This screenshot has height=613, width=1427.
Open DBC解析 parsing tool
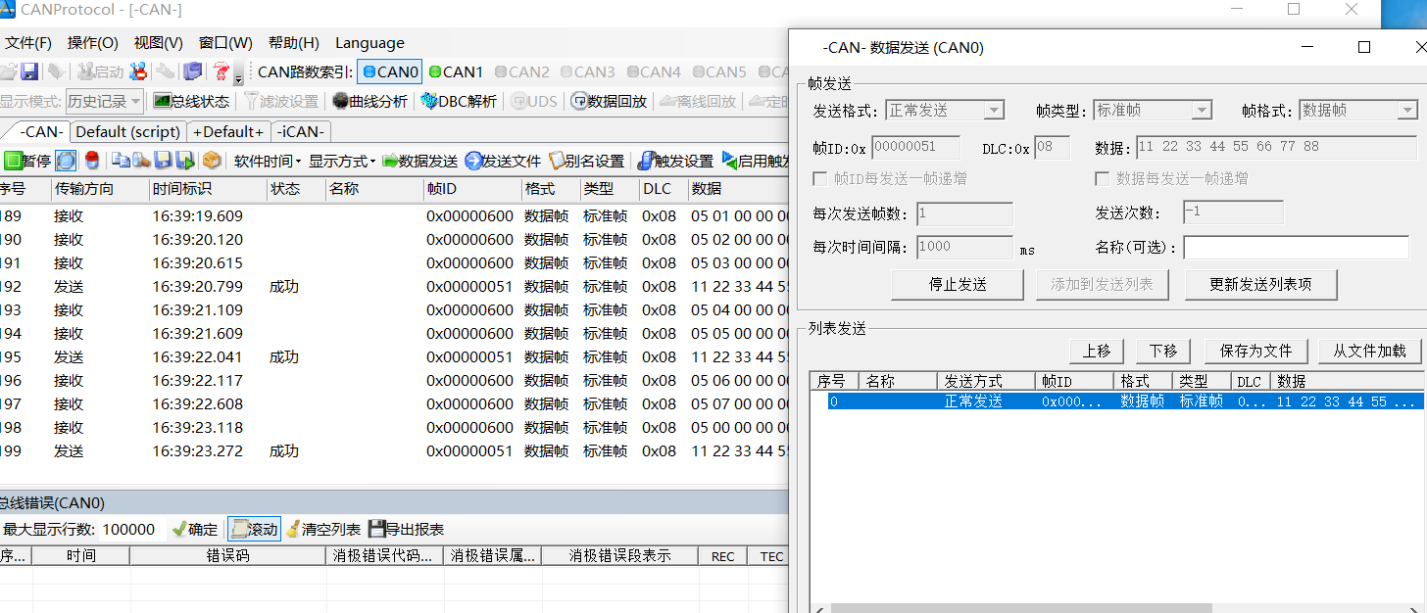point(459,101)
